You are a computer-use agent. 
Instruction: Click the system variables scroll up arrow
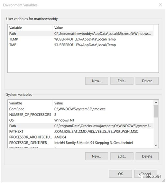pos(156,102)
